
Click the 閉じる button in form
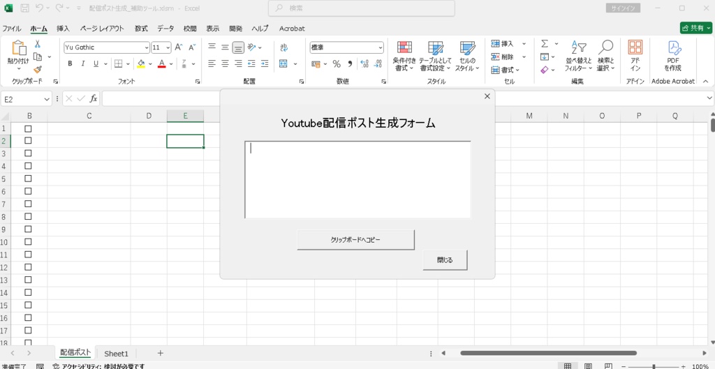pos(445,260)
